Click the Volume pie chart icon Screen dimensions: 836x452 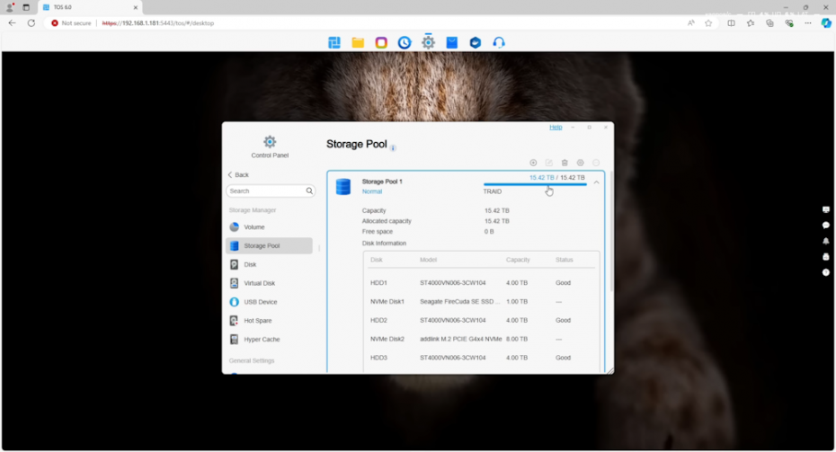coord(234,227)
